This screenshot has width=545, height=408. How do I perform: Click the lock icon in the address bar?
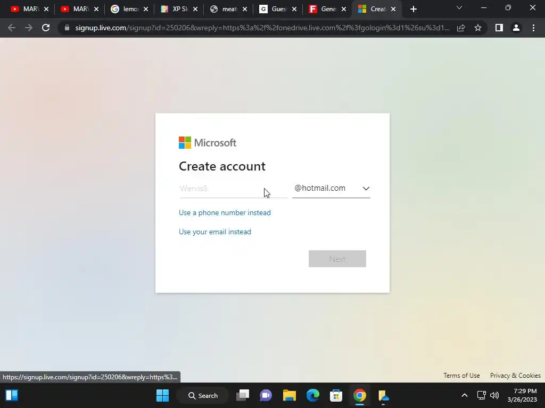click(67, 28)
